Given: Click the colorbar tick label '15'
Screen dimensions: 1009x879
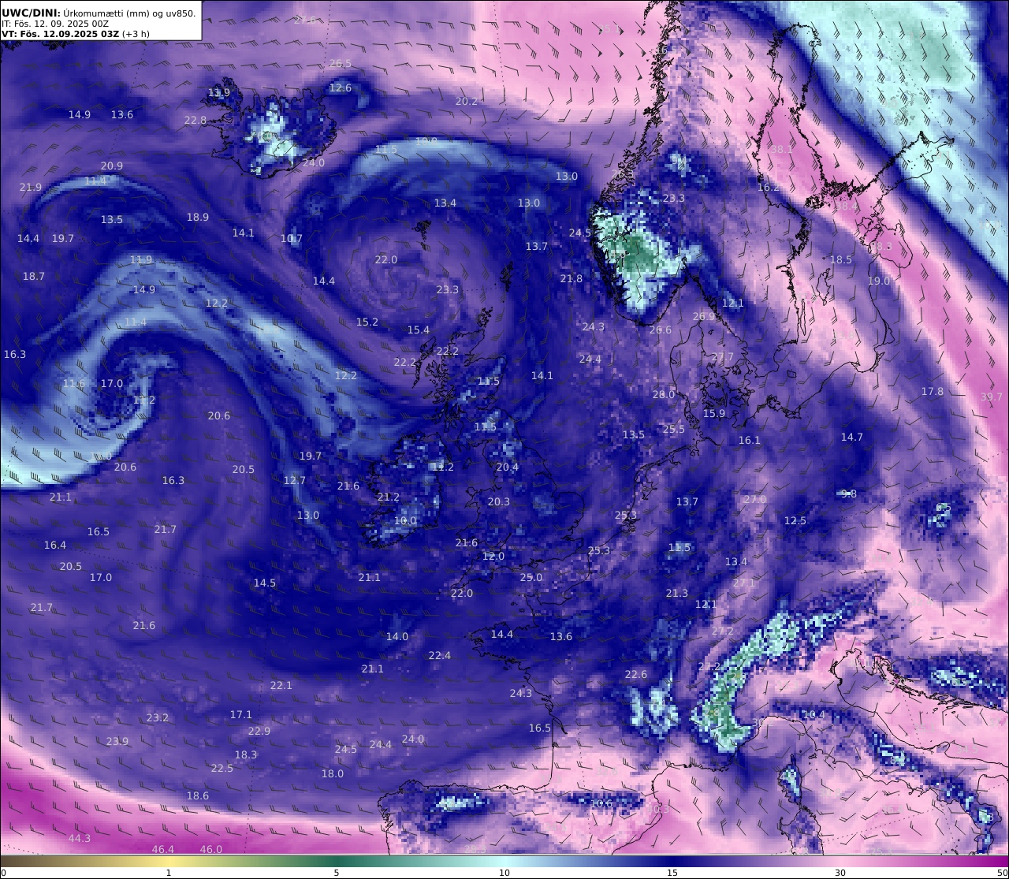Looking at the screenshot, I should pos(672,873).
